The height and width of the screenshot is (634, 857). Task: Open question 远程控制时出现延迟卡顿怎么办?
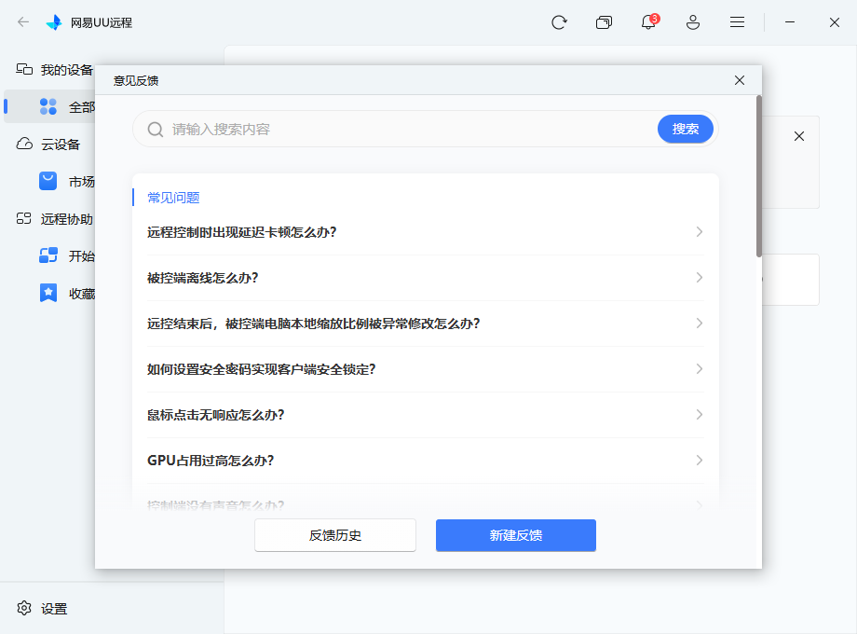425,232
